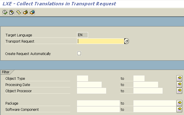Click the Execute clock-checkmark icon
Screen dimensions: 184x115
point(5,12)
